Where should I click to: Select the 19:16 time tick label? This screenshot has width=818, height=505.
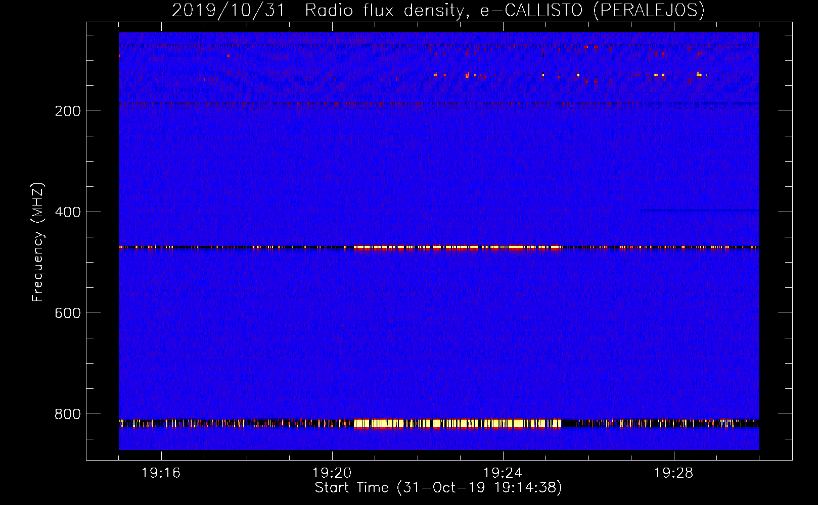(161, 473)
